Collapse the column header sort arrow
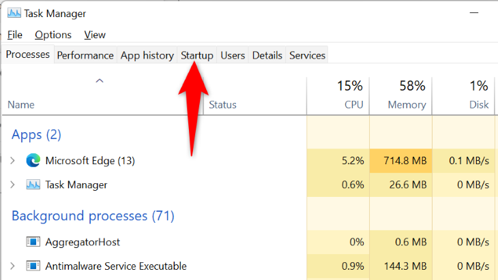 (100, 80)
